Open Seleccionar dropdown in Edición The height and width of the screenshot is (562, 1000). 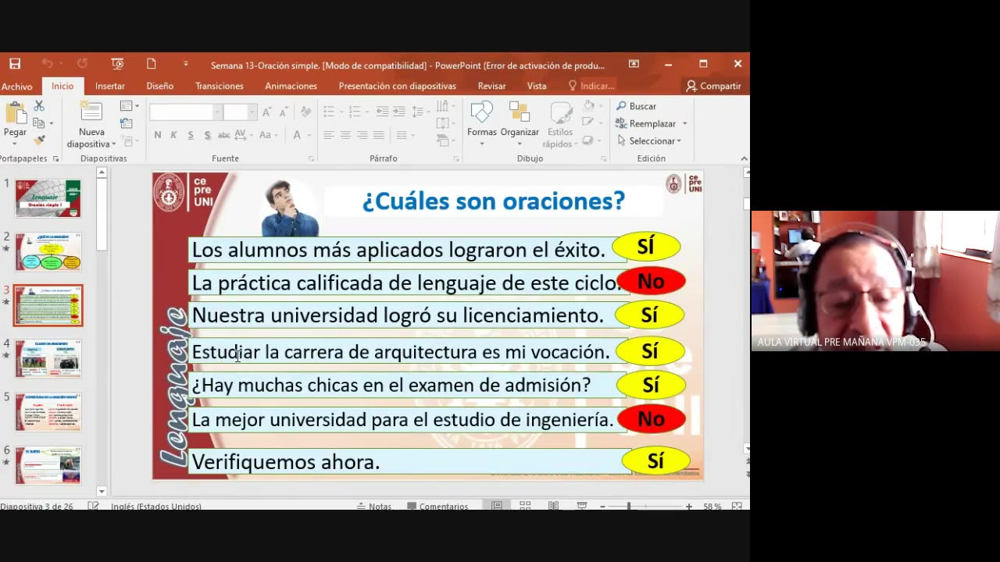pyautogui.click(x=649, y=140)
